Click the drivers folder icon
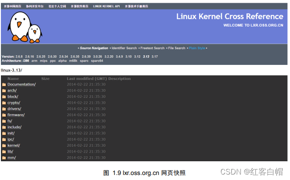 (x=4, y=109)
